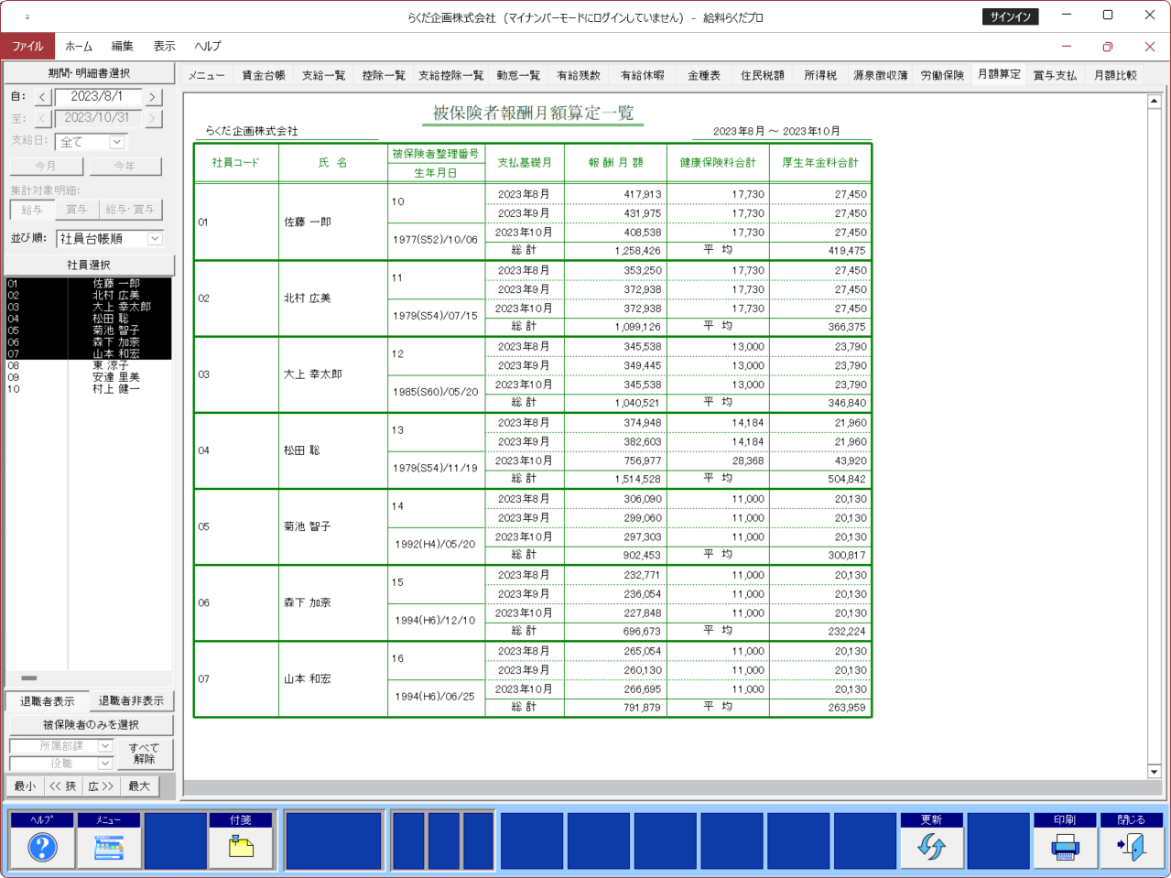Go to previous start date arrow

click(x=43, y=97)
